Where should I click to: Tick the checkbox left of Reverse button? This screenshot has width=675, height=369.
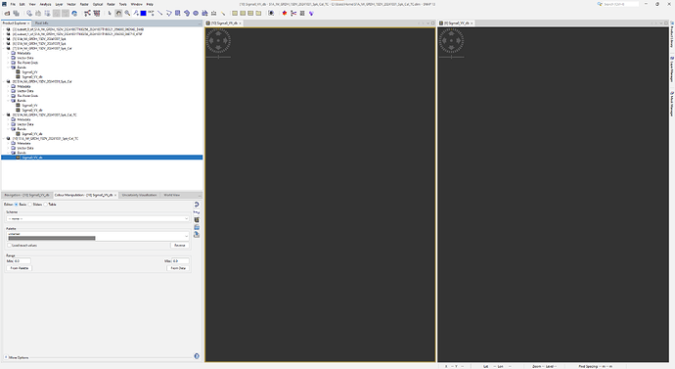(x=9, y=245)
